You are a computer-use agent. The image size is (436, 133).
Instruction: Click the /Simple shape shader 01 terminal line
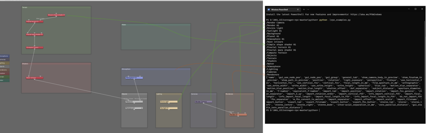tap(281, 44)
